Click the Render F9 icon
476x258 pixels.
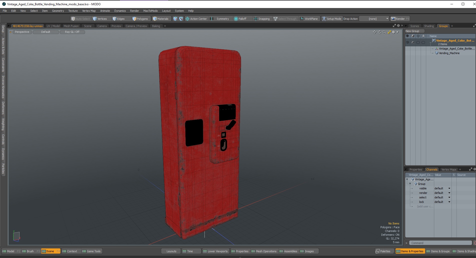(400, 19)
